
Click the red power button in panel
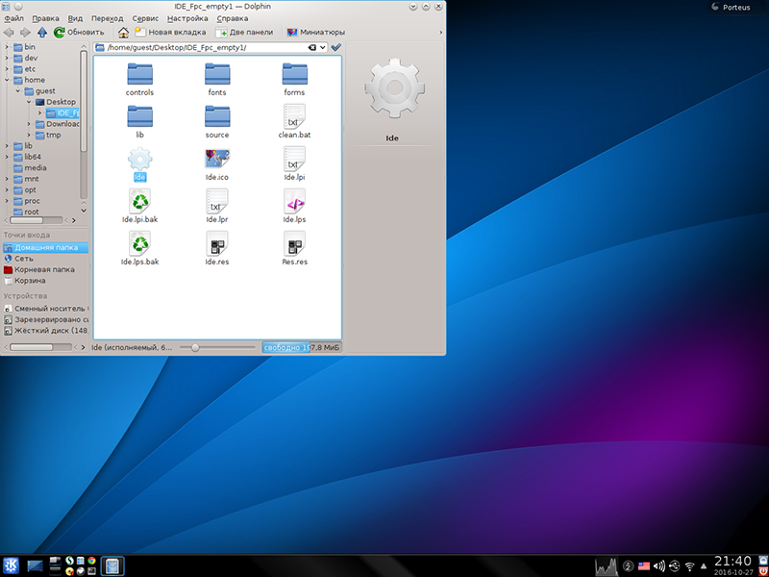click(763, 571)
